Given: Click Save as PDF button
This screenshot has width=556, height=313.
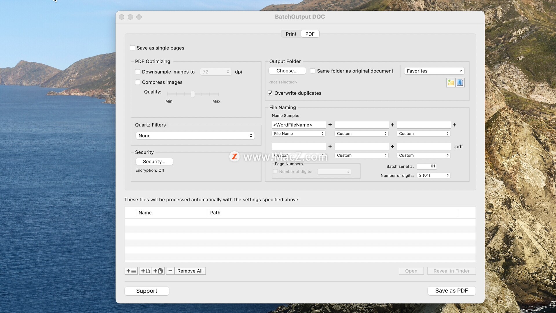Looking at the screenshot, I should coord(452,291).
